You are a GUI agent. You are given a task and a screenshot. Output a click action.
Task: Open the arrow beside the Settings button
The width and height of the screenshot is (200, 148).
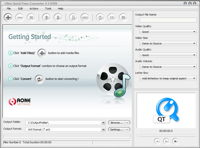pyautogui.click(x=127, y=130)
